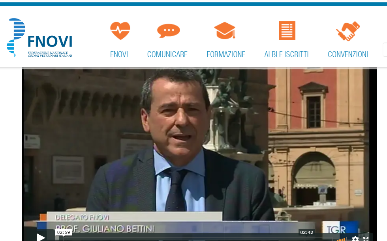Click the 02:59 timestamp on timeline
387x241 pixels.
[63, 233]
